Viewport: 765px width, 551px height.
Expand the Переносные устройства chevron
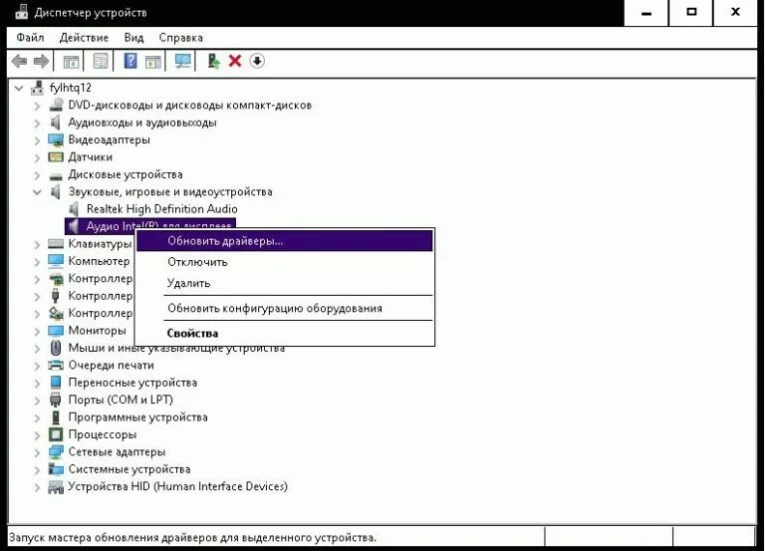pyautogui.click(x=37, y=383)
